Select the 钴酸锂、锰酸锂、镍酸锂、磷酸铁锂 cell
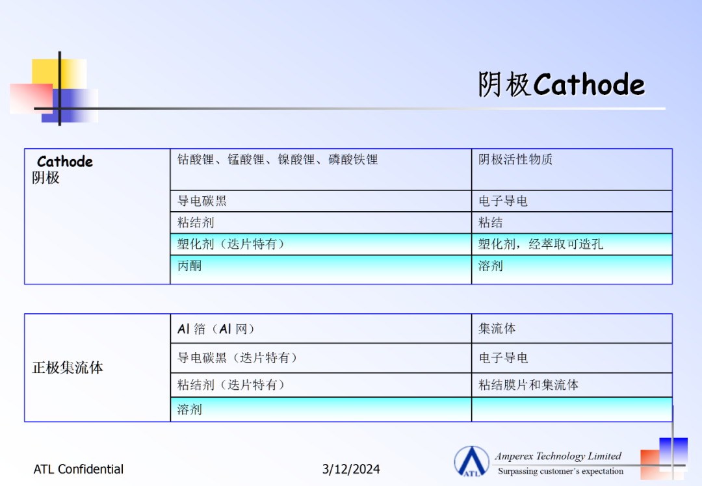Screen dimensions: 702x486 [x=320, y=170]
